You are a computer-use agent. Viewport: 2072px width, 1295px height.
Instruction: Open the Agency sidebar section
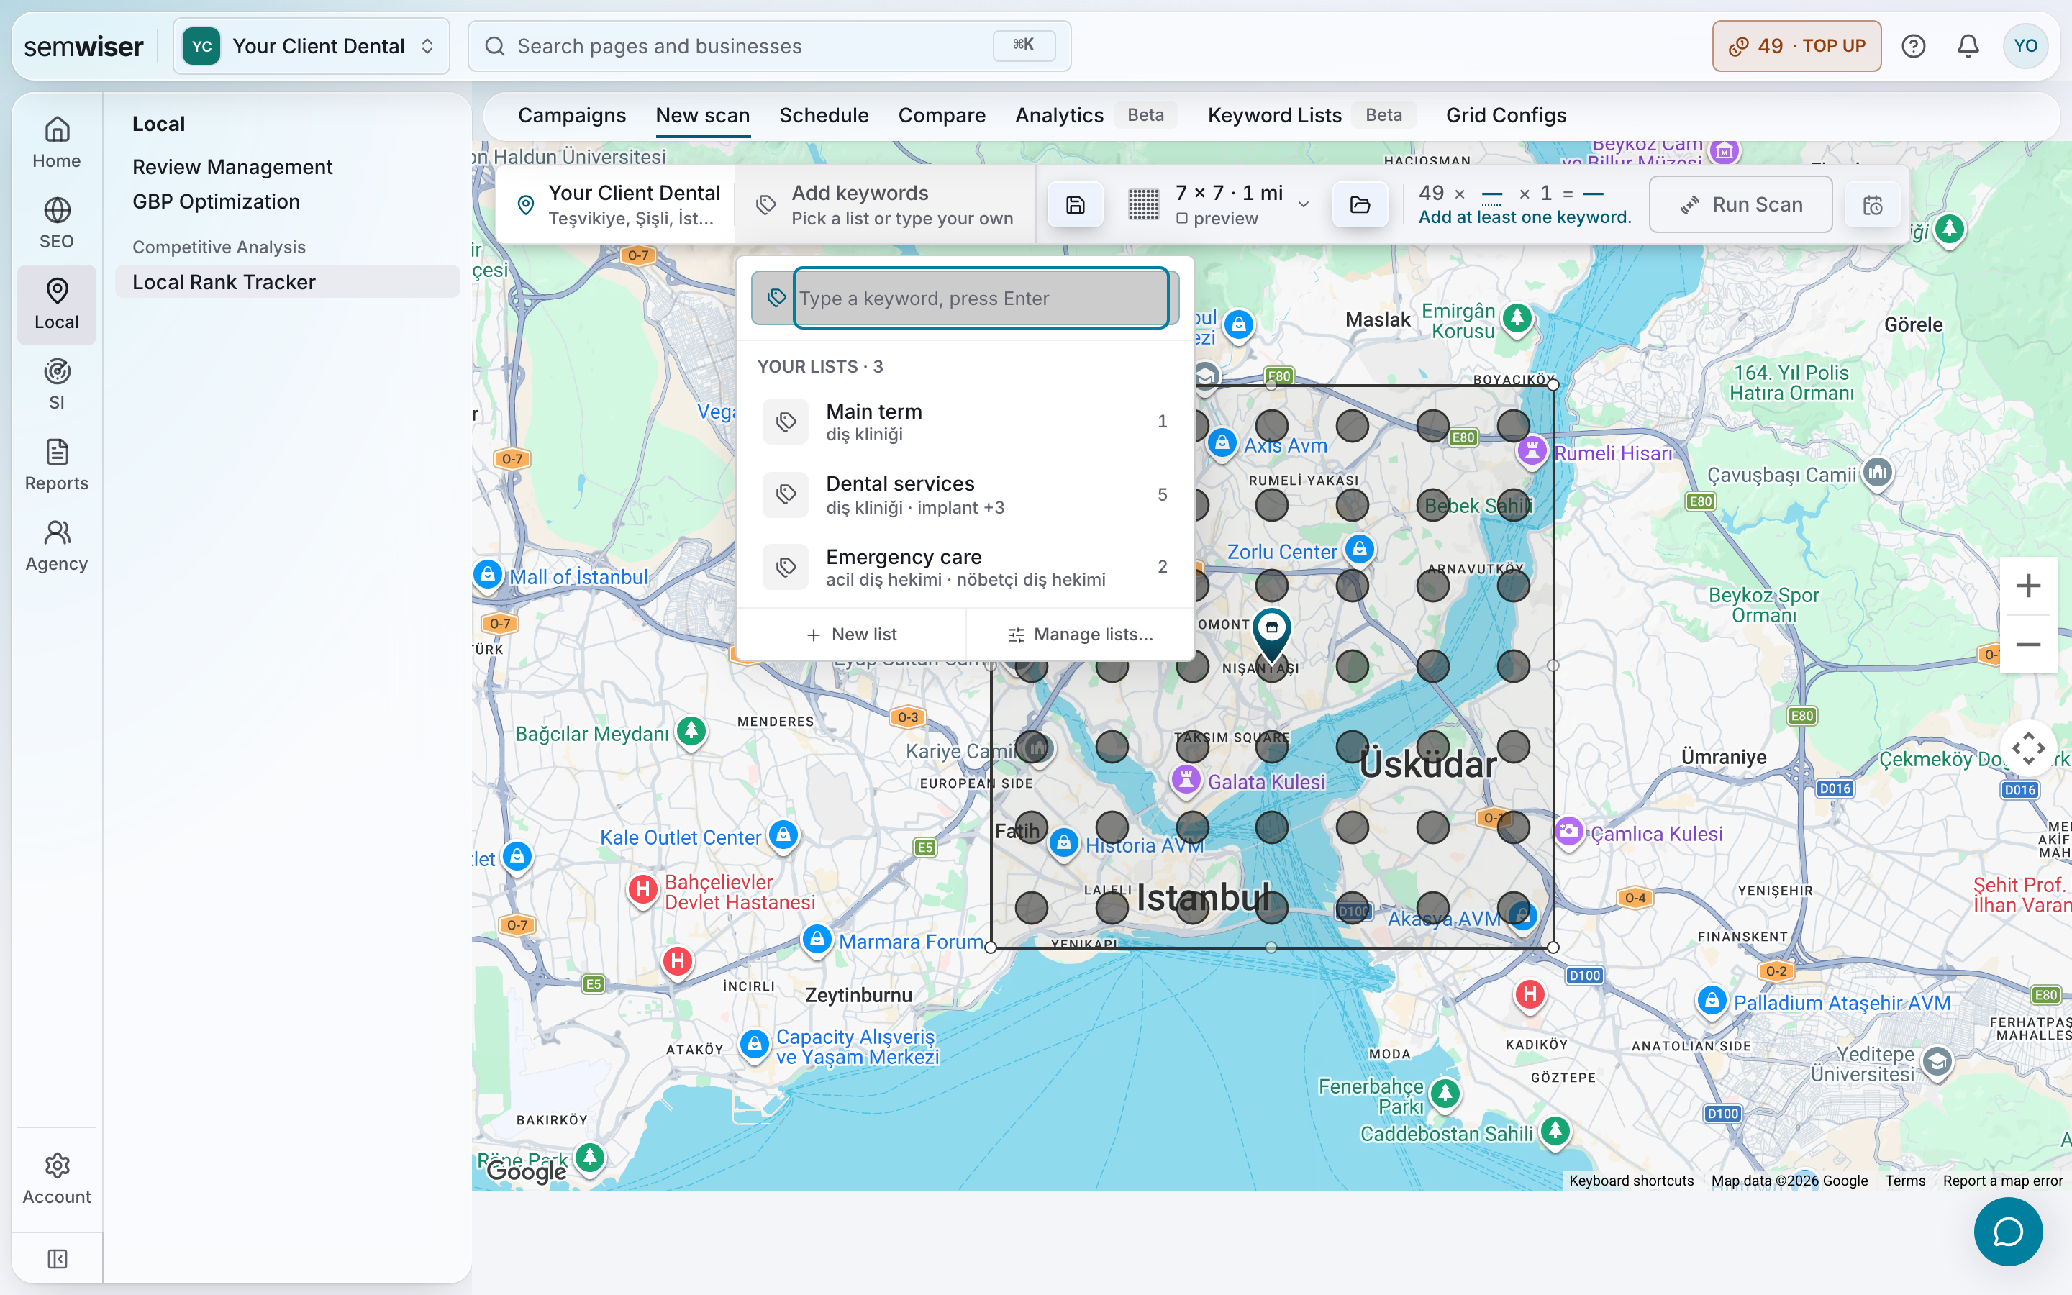(57, 545)
